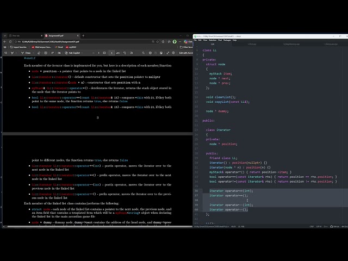348x261 pixels.
Task: Toggle the PDF Draw tool
Action: click(26, 53)
